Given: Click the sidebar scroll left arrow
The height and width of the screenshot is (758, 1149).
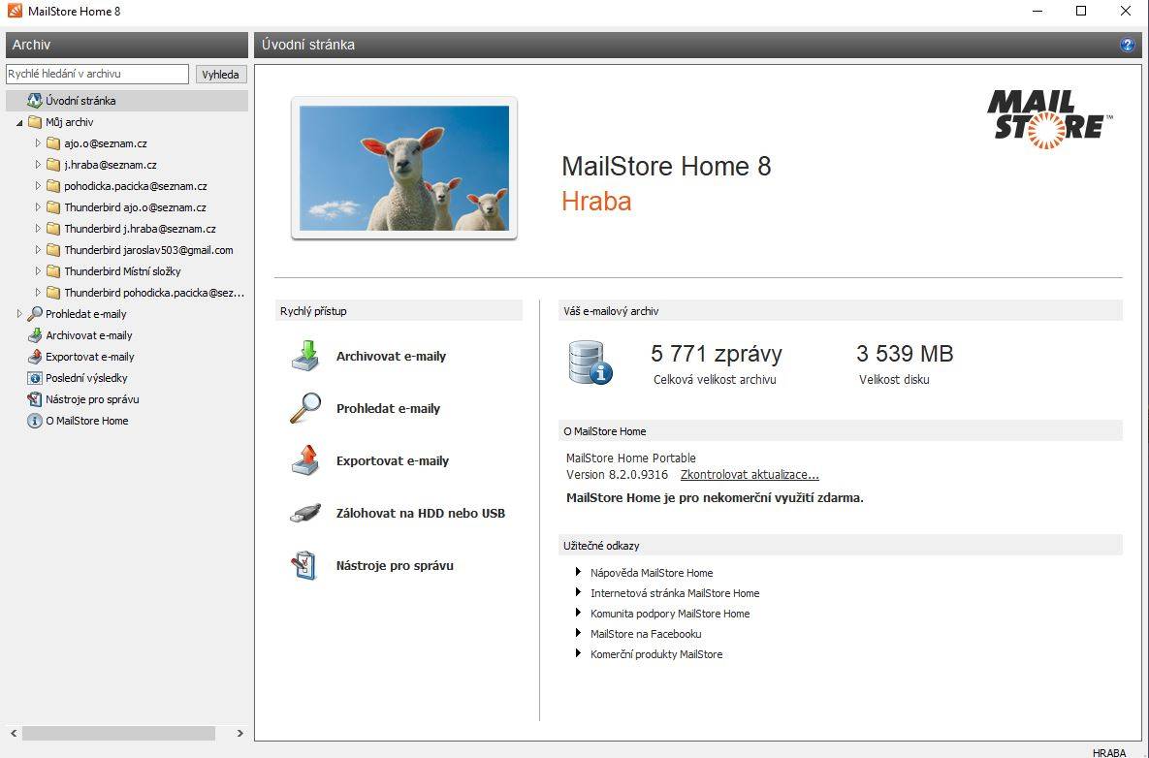Looking at the screenshot, I should [14, 733].
